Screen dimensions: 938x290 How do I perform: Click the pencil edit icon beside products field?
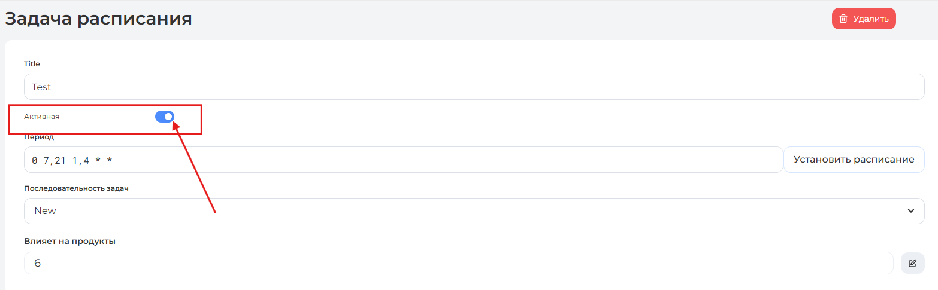[912, 263]
